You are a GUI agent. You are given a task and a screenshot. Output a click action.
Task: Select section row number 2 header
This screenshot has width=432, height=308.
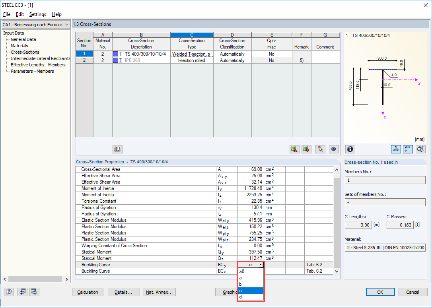(84, 60)
